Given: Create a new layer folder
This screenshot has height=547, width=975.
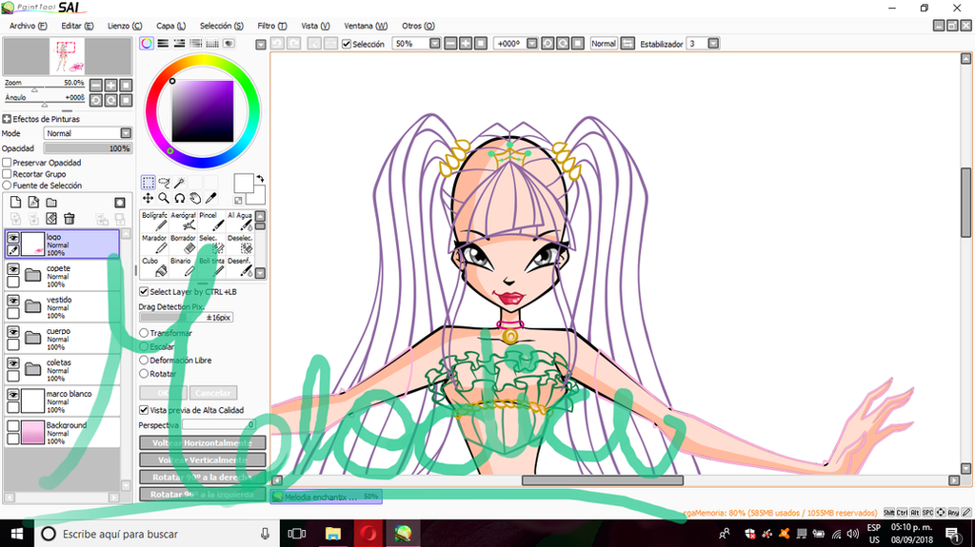Looking at the screenshot, I should tap(51, 202).
